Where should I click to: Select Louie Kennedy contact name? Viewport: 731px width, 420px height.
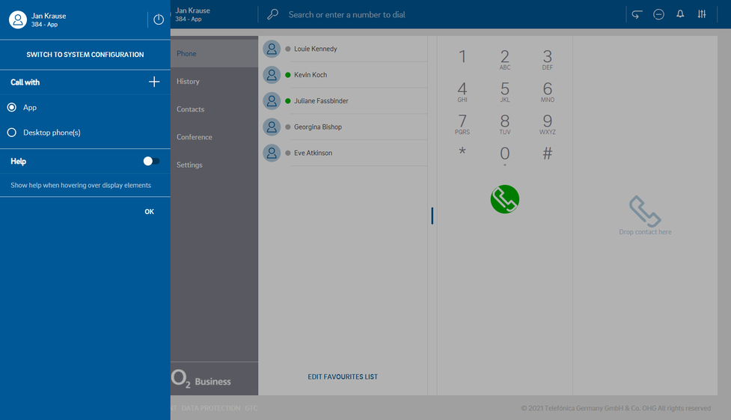point(316,49)
